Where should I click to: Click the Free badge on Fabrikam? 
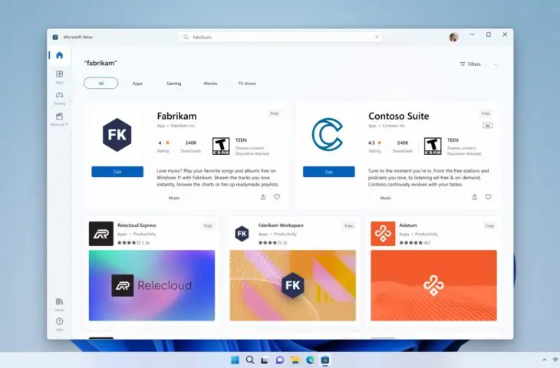click(275, 113)
